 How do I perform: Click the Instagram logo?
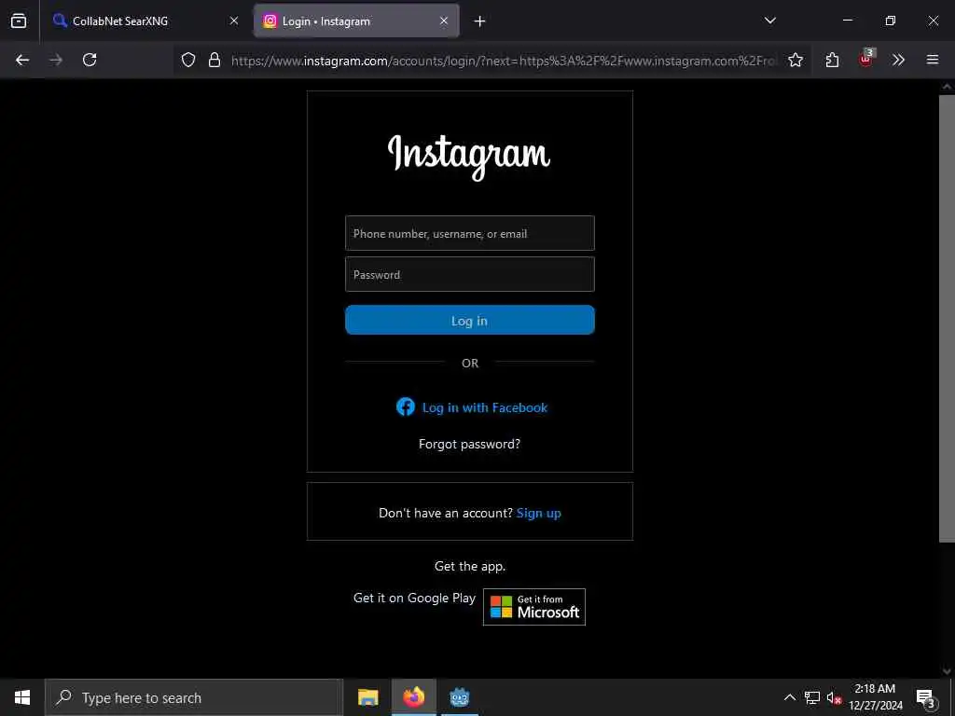[470, 157]
